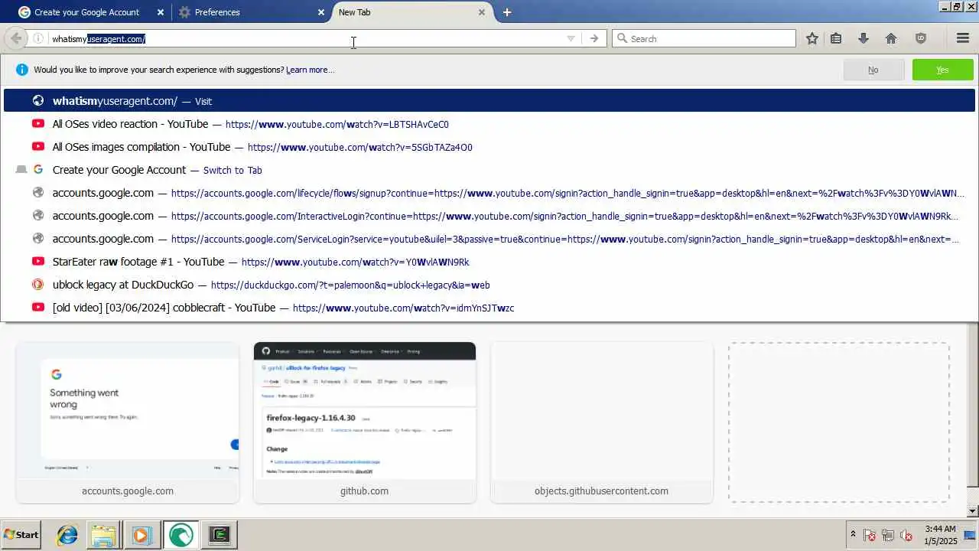Close the Preferences tab
The width and height of the screenshot is (979, 551).
coord(321,12)
